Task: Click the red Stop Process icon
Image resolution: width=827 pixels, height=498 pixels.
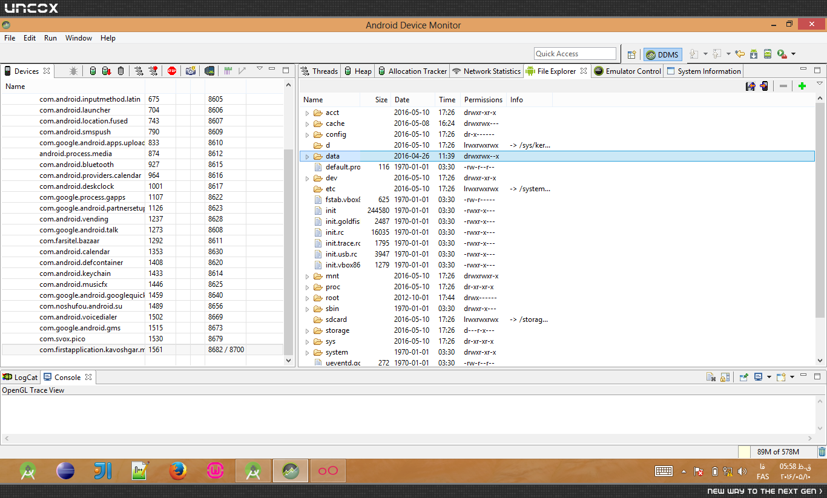Action: [172, 71]
